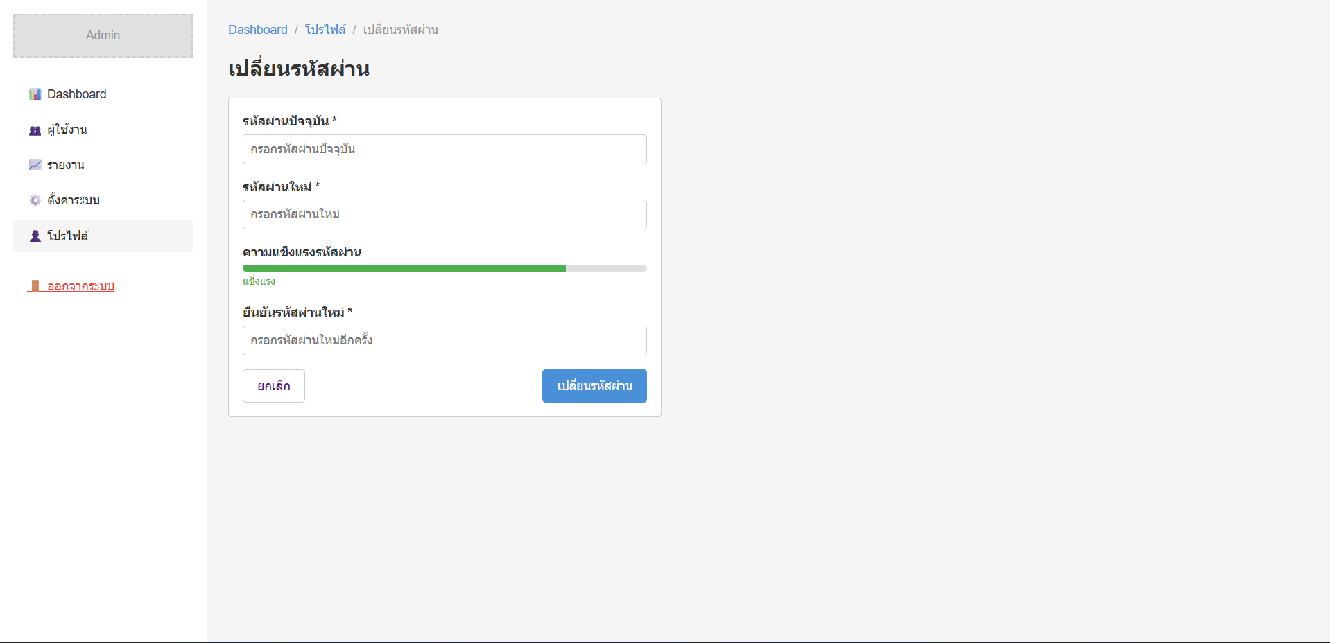Focus the รหัสผ่านปัจจุบัน input field
This screenshot has height=643, width=1330.
tap(444, 149)
